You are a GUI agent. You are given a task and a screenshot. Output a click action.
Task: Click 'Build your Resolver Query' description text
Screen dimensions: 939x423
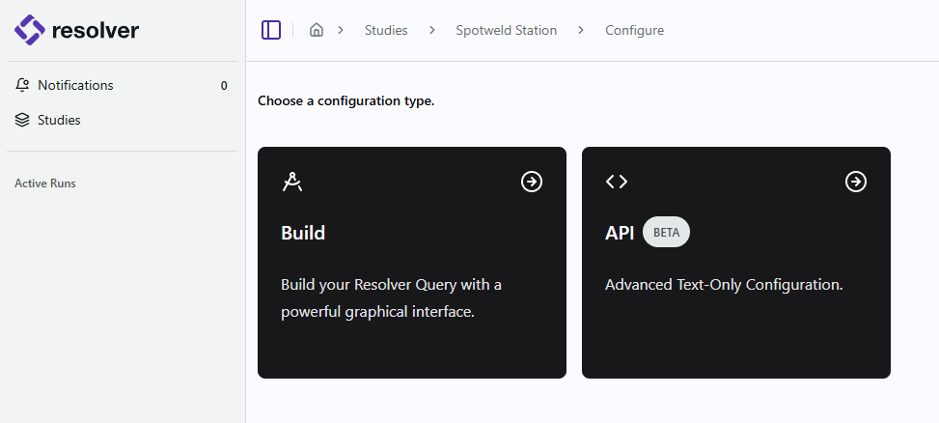pos(391,298)
